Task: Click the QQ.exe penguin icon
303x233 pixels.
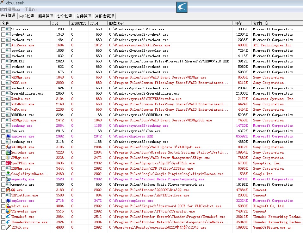Action: [x=8, y=190]
